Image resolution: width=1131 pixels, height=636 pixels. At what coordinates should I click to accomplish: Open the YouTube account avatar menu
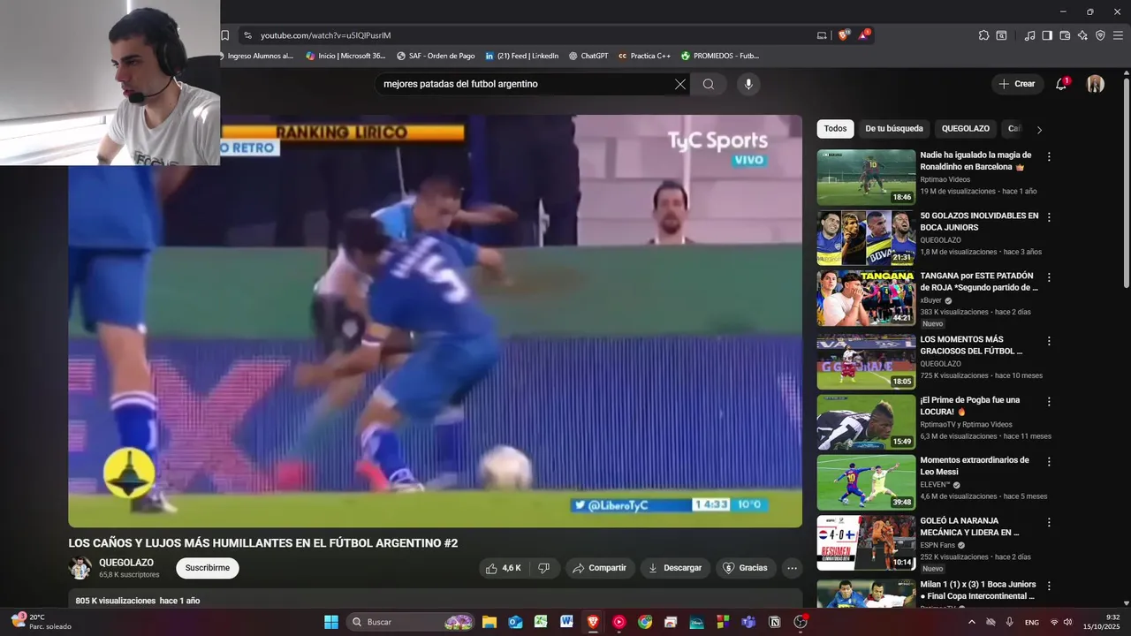[1096, 84]
